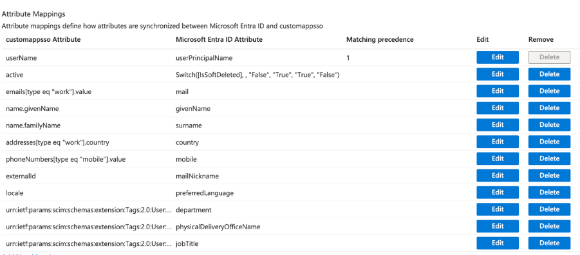Viewport: 580px width, 255px height.
Task: Click matching precedence value 1
Action: (x=348, y=58)
